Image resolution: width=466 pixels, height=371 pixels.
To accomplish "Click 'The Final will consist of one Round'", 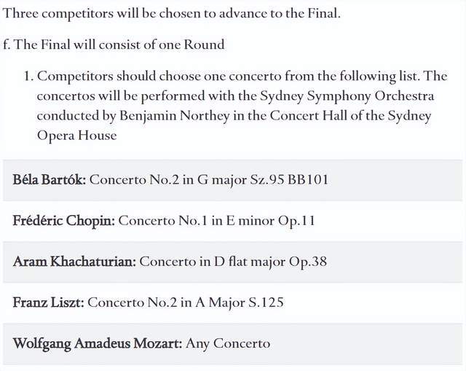I will click(x=119, y=44).
